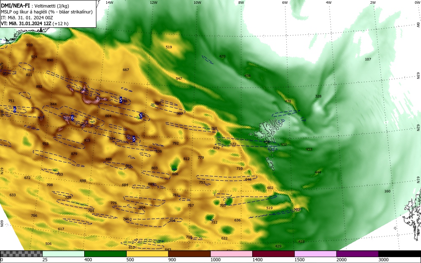
Task: Click the '14W' longitude label
Action: [x=109, y=3]
